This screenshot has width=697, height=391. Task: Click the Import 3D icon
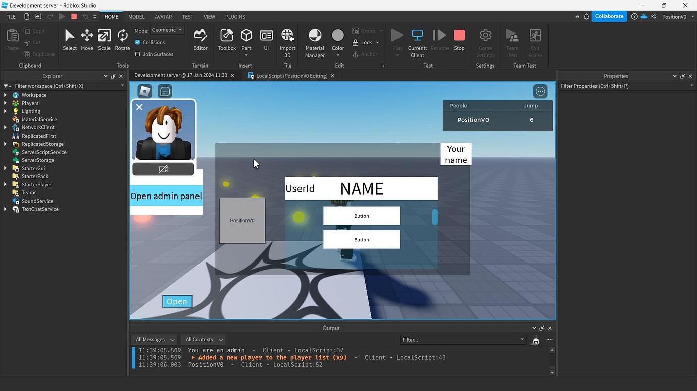[287, 39]
